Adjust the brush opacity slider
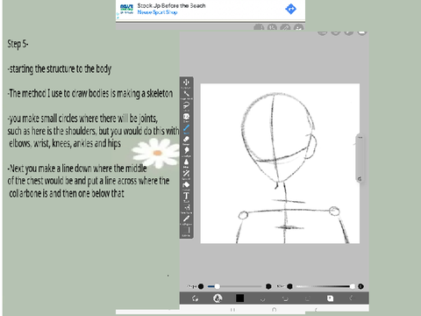Viewport: 421px width, 316px height. (325, 286)
